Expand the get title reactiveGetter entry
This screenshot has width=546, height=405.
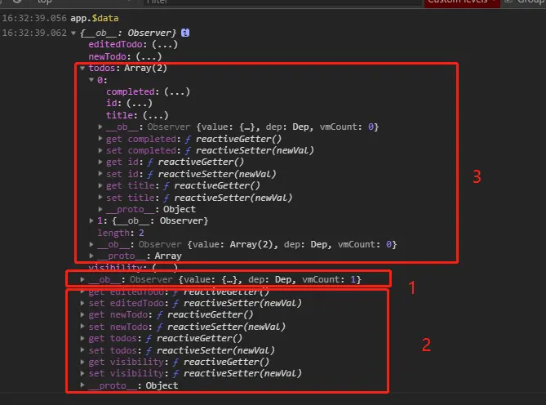100,185
